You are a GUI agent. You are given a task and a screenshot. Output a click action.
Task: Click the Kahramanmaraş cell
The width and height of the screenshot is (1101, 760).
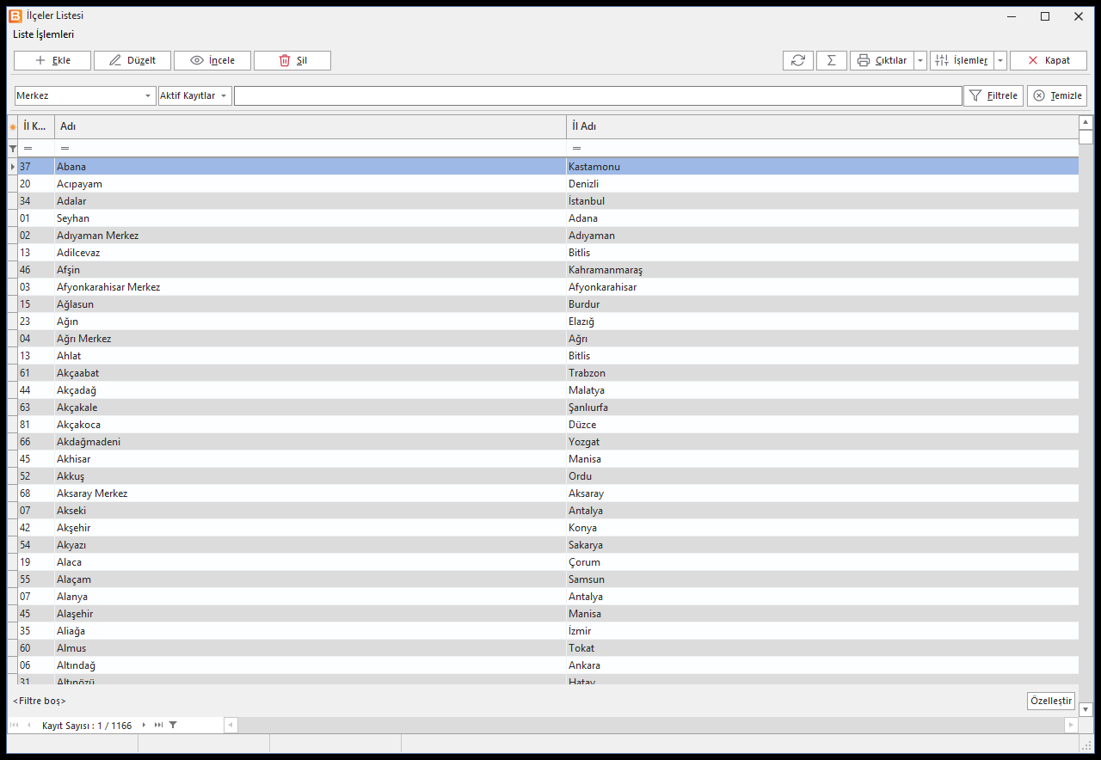coord(822,270)
